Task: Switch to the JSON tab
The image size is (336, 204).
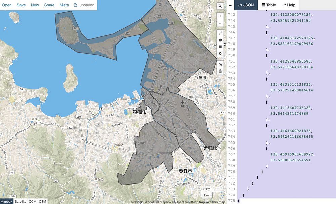Action: coord(246,5)
